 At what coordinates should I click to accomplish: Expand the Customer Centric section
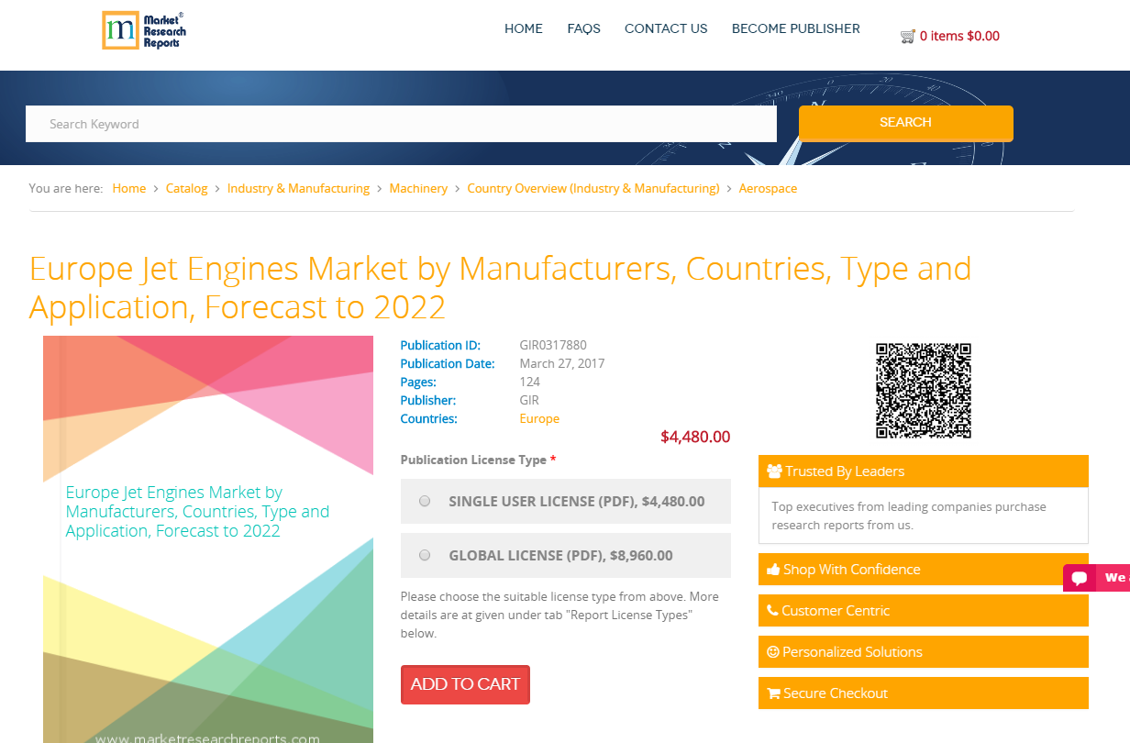pos(924,611)
